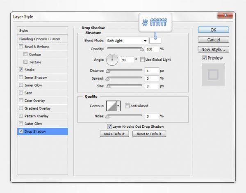This screenshot has width=246, height=193.
Task: Select the Stroke style section
Action: coord(30,70)
